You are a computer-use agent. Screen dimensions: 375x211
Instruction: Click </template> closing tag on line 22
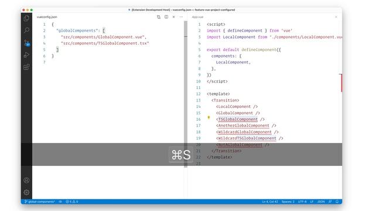point(219,157)
